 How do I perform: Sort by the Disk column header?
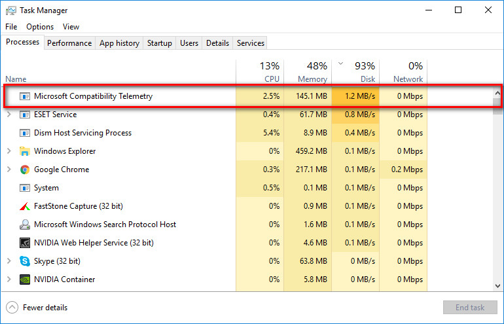coord(355,72)
